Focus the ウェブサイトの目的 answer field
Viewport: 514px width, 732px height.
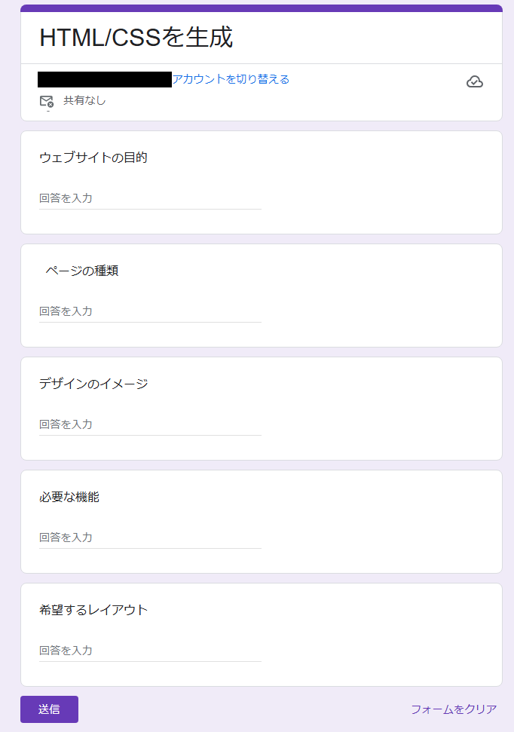point(150,198)
